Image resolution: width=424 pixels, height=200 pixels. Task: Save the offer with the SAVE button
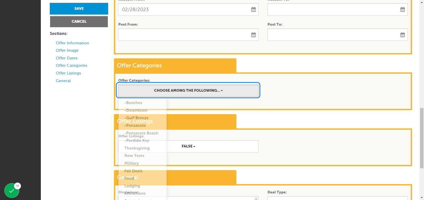pyautogui.click(x=79, y=9)
